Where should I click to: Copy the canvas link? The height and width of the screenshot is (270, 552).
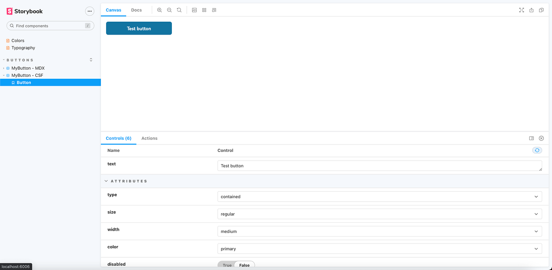point(541,10)
